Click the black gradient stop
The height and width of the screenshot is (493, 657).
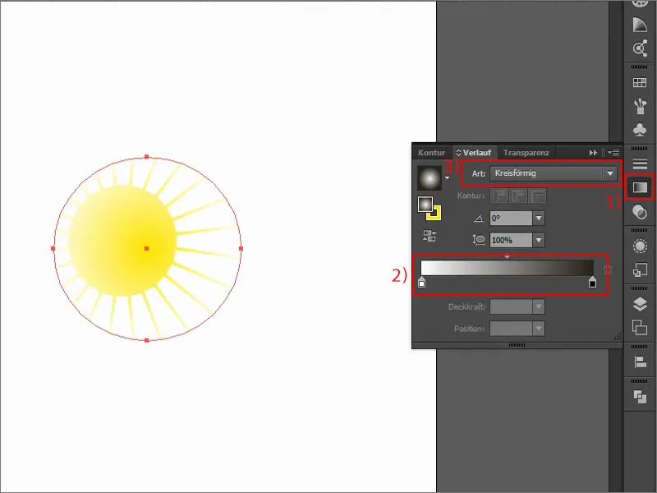pos(592,282)
